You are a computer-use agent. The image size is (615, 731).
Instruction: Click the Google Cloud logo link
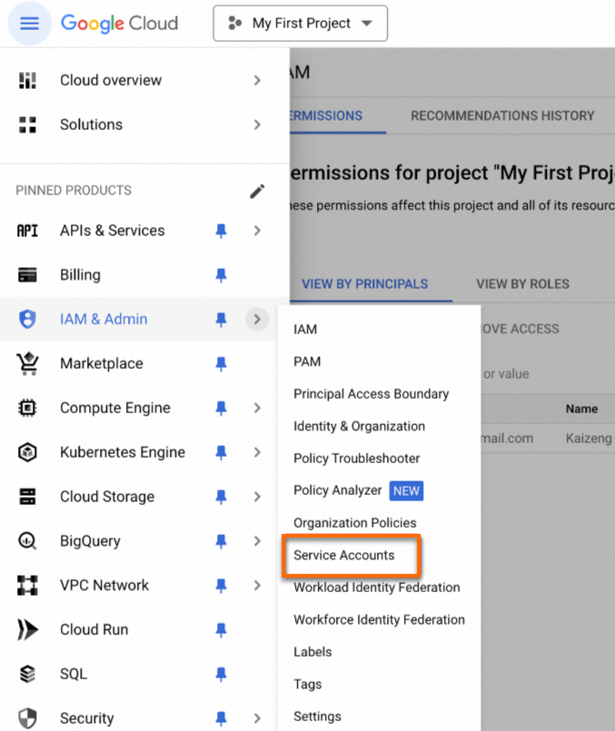click(119, 24)
